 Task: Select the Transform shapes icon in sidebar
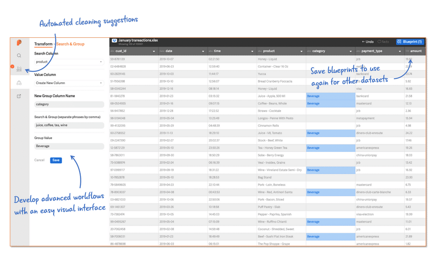click(19, 83)
